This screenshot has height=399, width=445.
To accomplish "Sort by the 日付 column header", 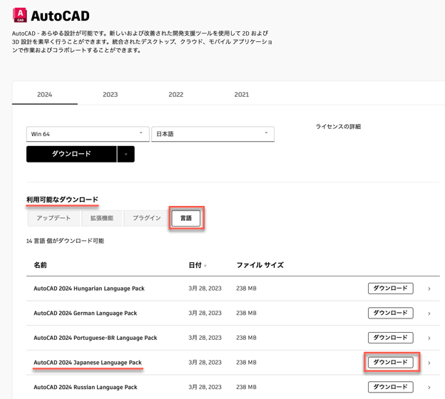I will tap(198, 265).
